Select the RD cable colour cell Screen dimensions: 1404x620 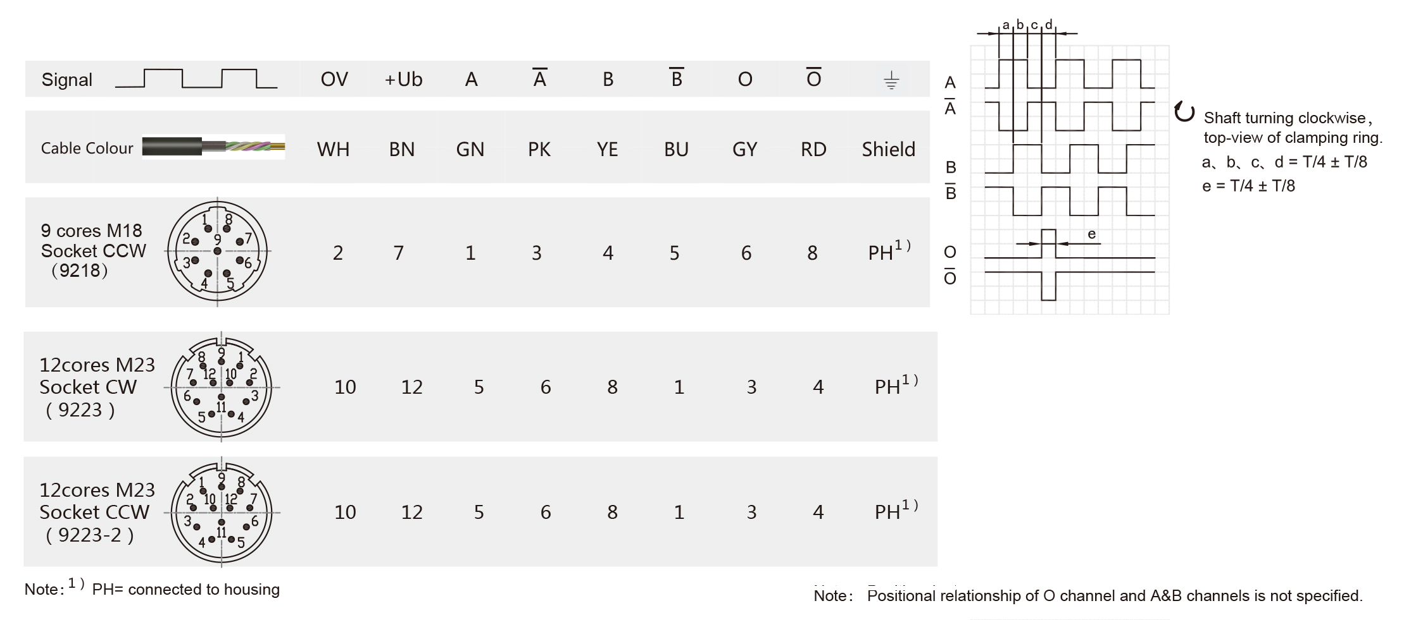(x=813, y=149)
